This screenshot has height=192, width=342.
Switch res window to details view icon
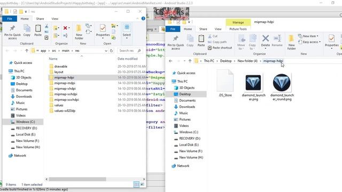[136, 185]
